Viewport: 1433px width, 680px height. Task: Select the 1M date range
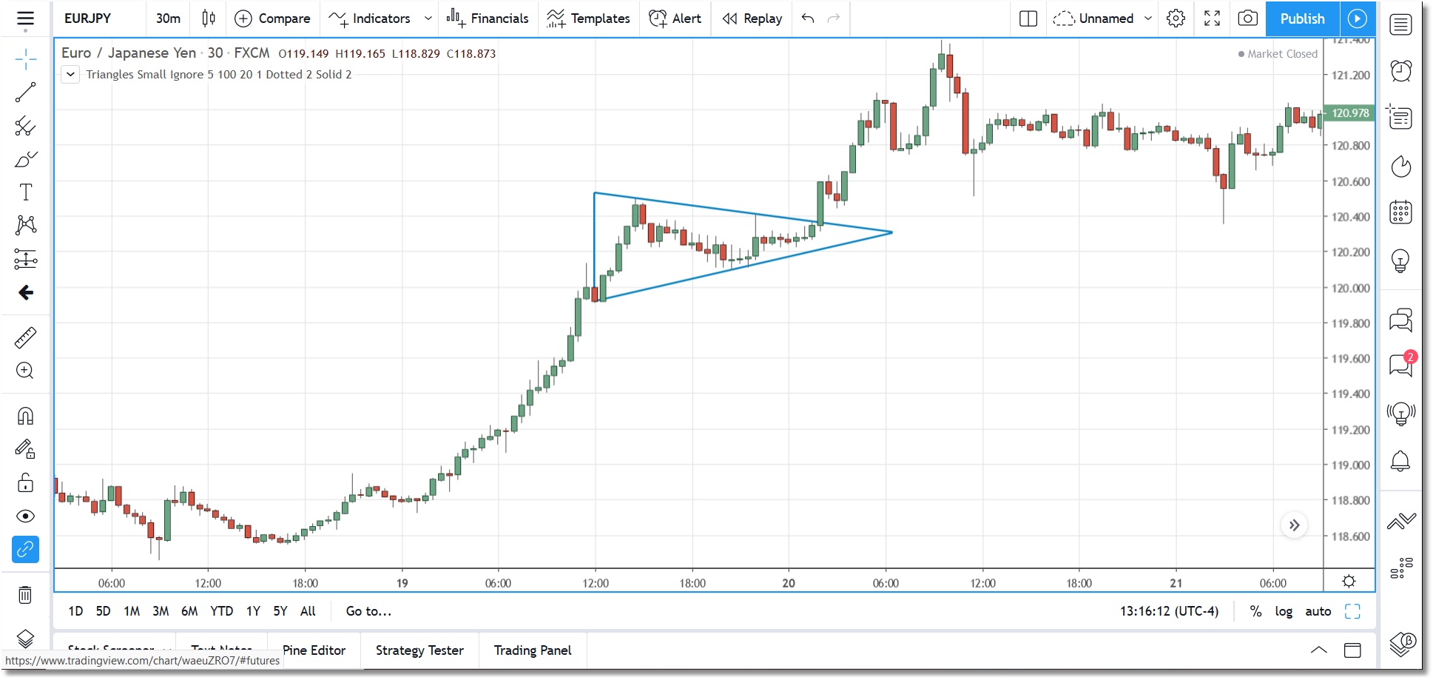tap(132, 611)
